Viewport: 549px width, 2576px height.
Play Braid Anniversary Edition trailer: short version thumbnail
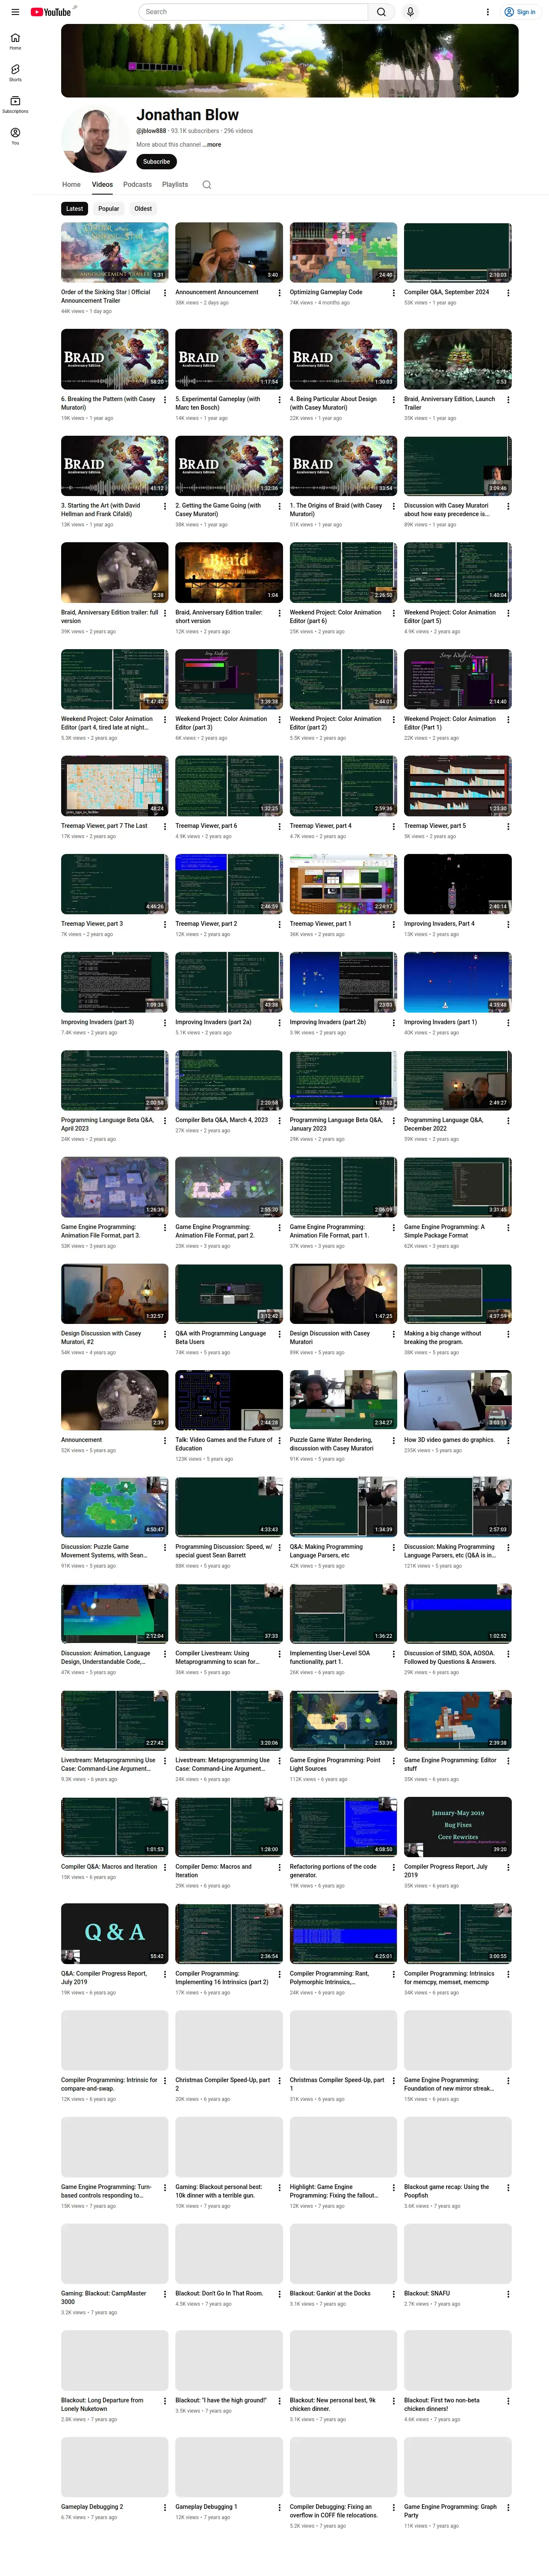[x=229, y=573]
